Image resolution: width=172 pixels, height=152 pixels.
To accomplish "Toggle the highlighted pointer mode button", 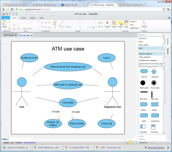I will (x=131, y=142).
